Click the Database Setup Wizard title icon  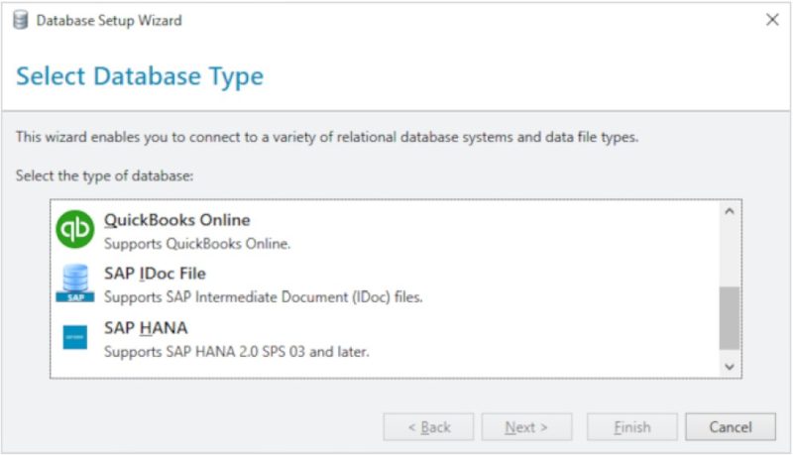point(21,20)
